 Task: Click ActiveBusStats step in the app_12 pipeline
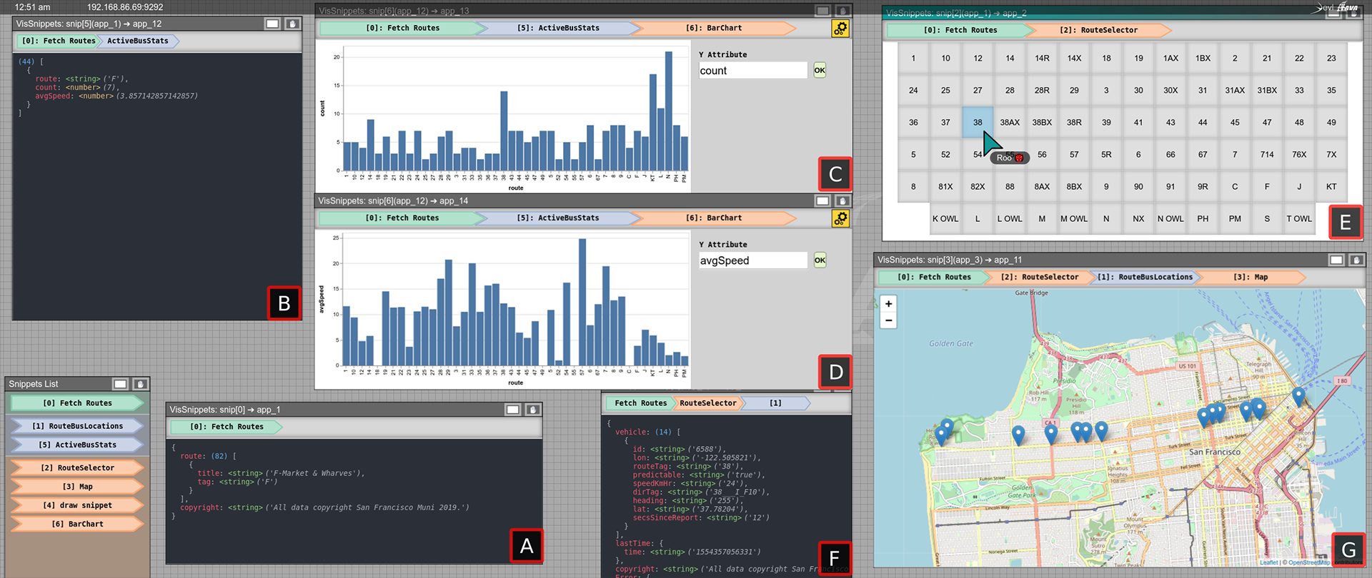click(138, 41)
